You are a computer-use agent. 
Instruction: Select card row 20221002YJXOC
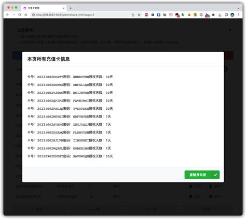pos(70,93)
